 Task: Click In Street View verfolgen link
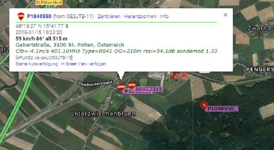(84, 64)
